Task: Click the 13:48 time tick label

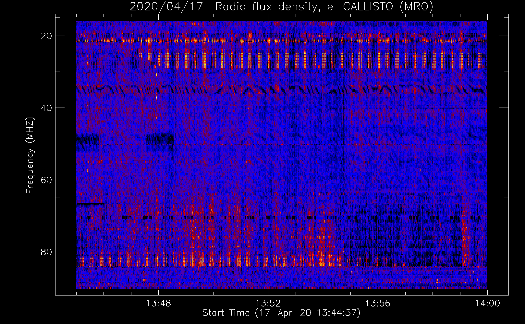Action: pyautogui.click(x=159, y=304)
